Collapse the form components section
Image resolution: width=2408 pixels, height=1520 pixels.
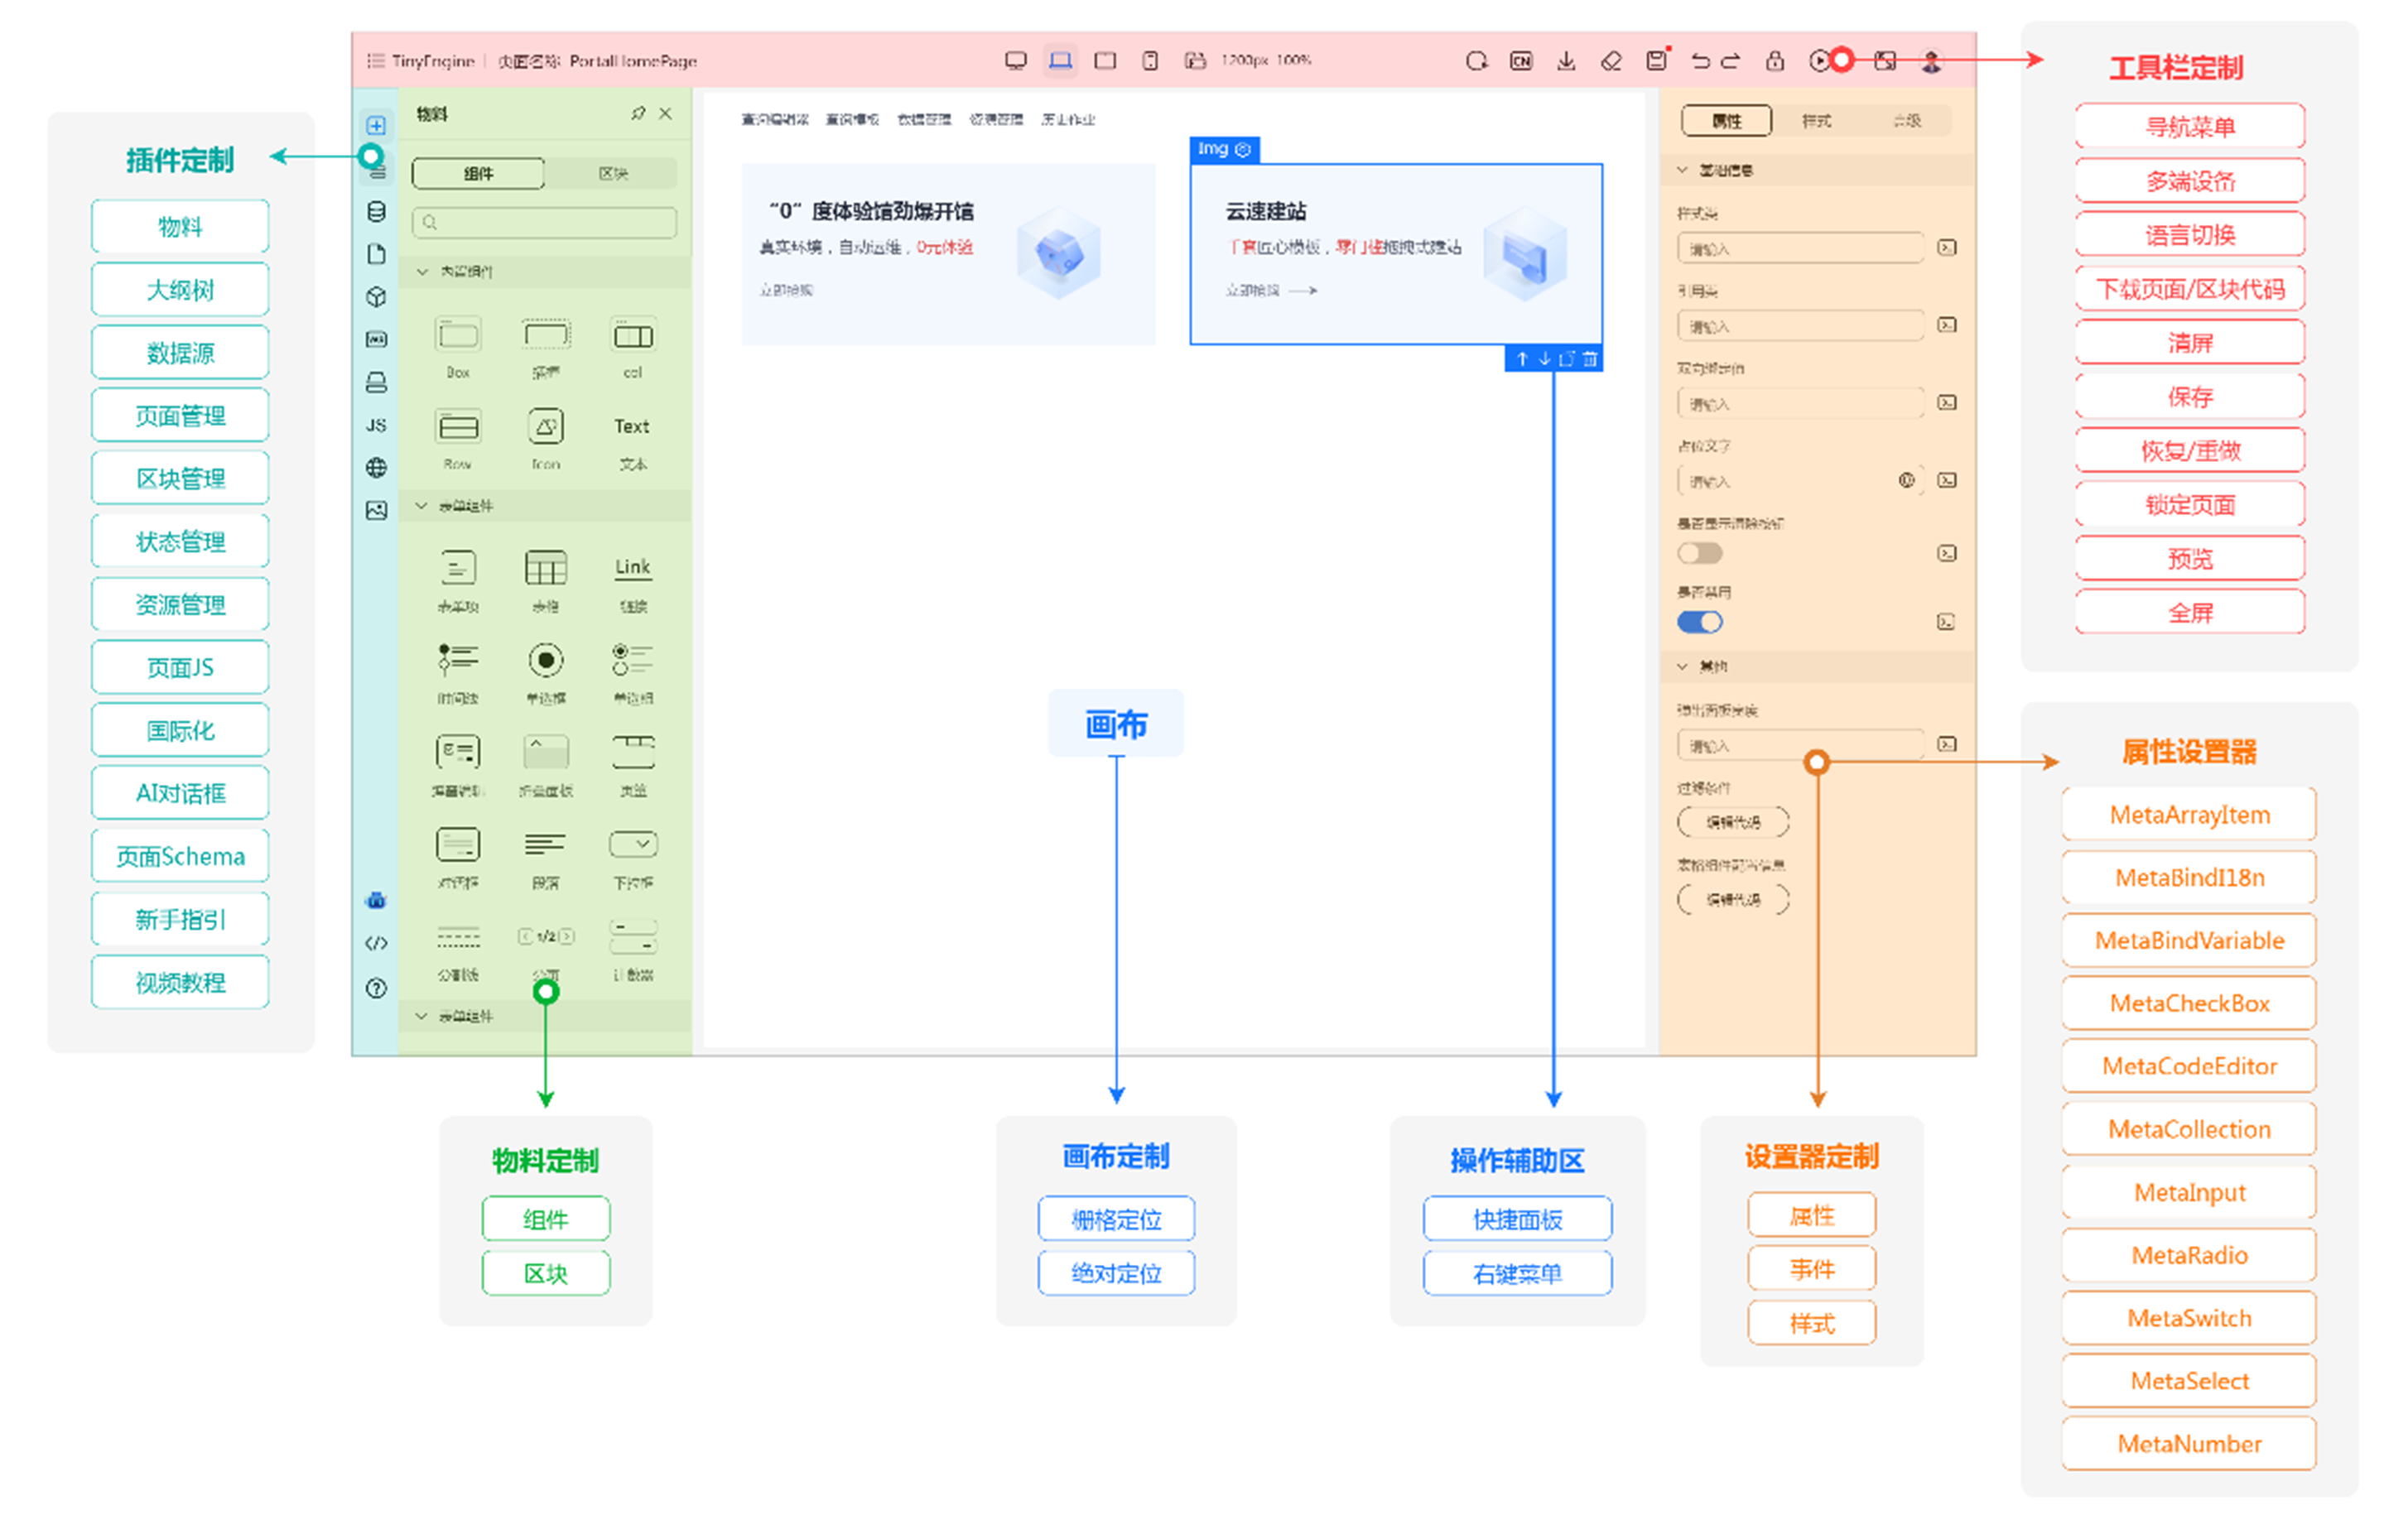pos(422,506)
